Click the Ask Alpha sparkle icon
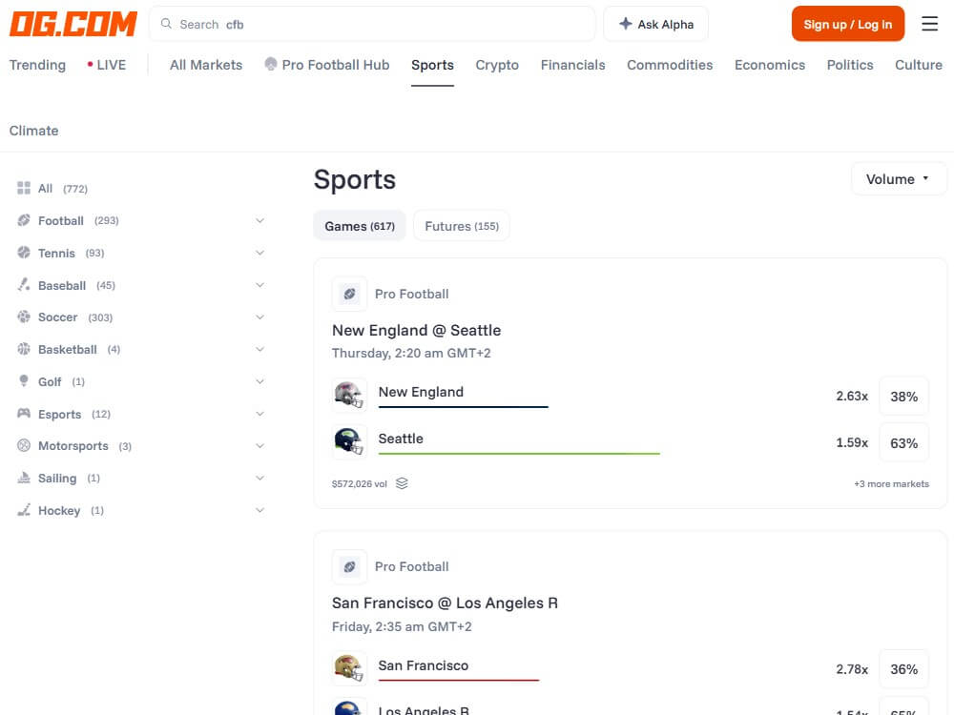 click(626, 24)
